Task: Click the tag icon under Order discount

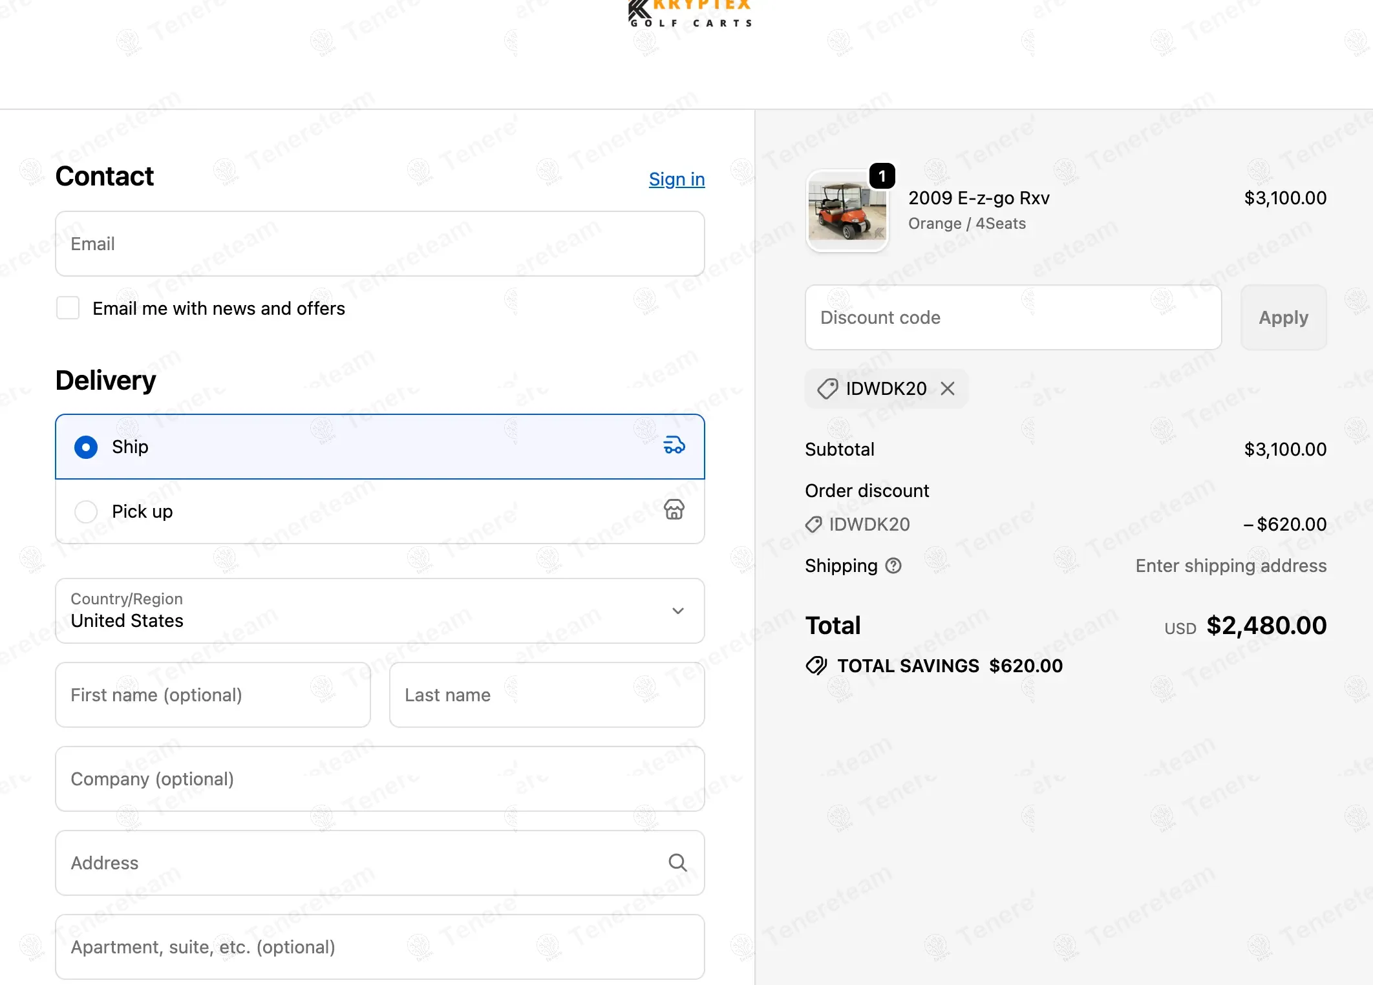Action: pos(814,524)
